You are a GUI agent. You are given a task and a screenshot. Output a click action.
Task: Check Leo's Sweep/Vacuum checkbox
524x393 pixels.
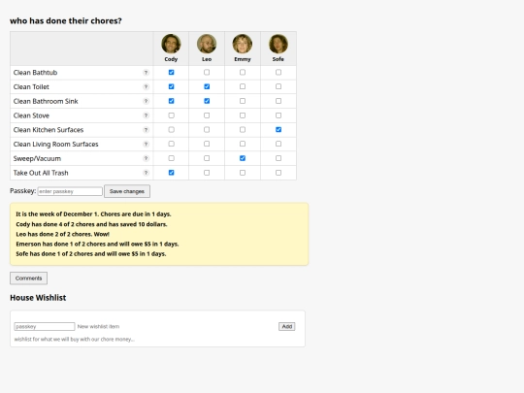(207, 158)
